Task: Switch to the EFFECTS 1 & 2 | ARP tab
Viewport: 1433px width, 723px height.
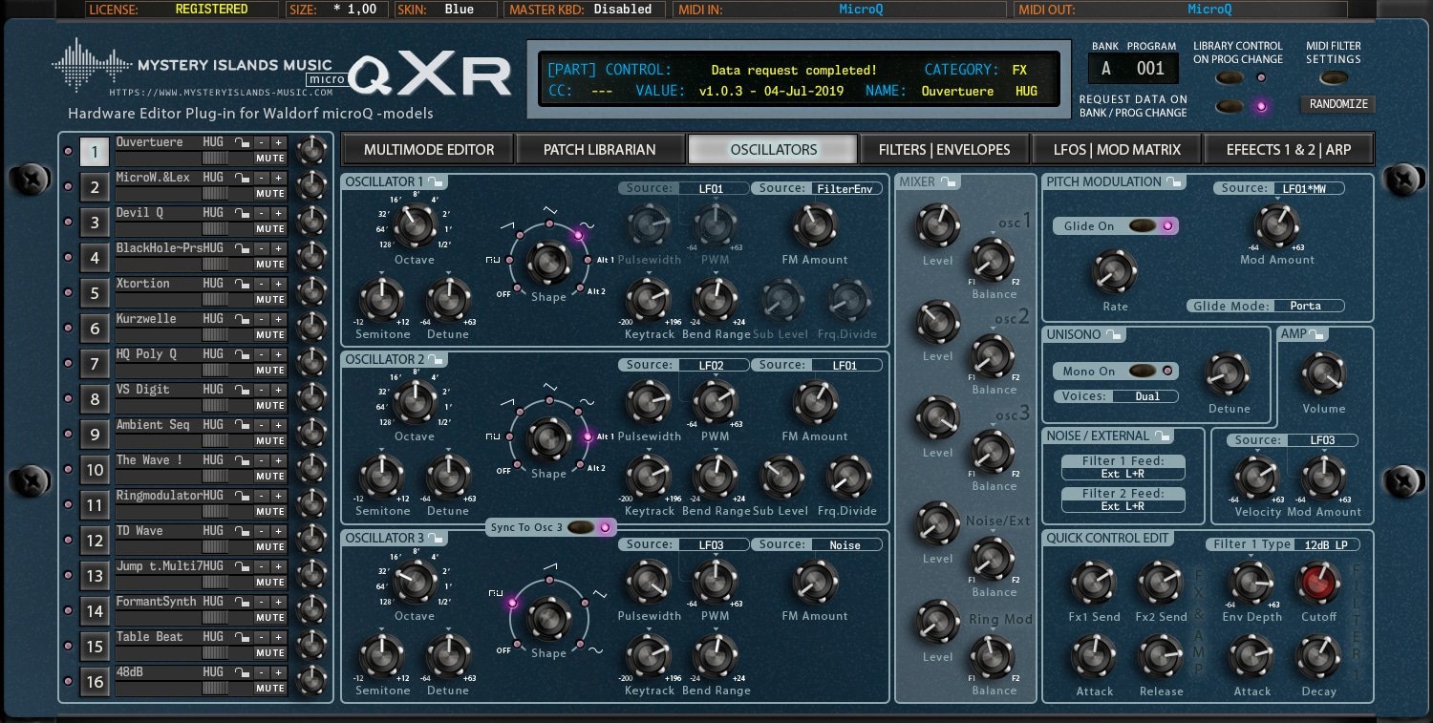Action: [1287, 149]
